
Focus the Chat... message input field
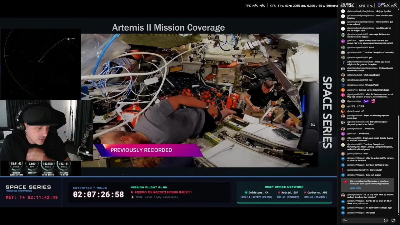pos(362,220)
